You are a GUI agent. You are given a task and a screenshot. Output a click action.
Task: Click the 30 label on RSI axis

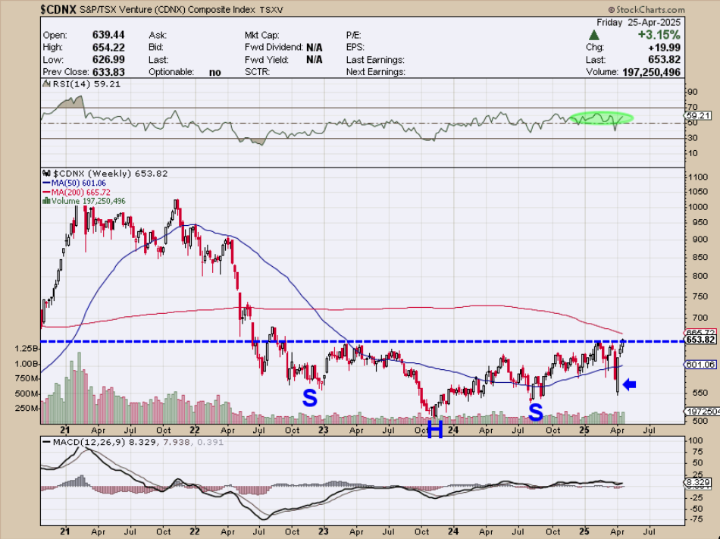tap(693, 138)
